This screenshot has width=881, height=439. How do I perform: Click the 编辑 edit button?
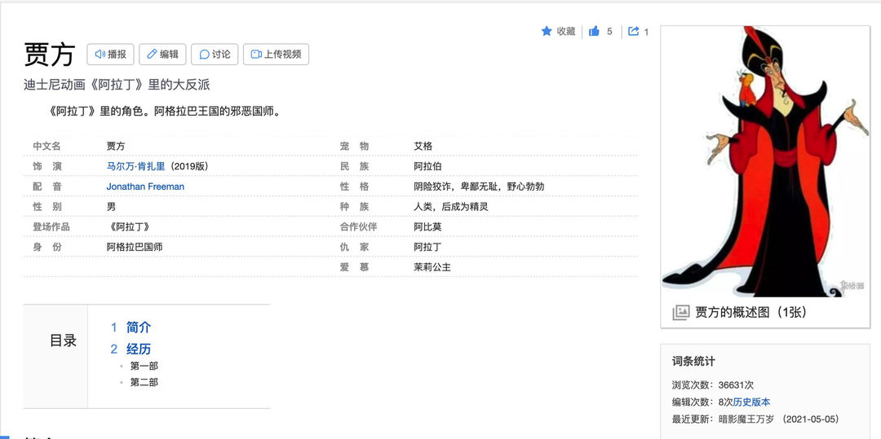tap(162, 55)
